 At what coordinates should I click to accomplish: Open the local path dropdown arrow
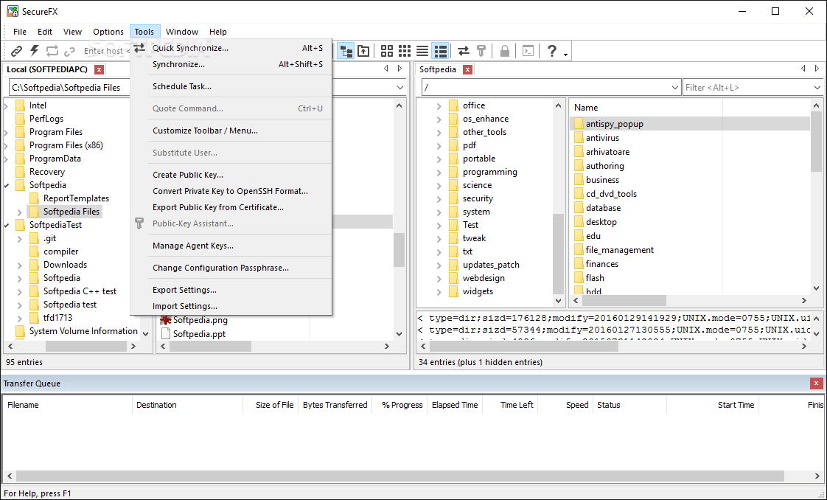click(x=399, y=88)
